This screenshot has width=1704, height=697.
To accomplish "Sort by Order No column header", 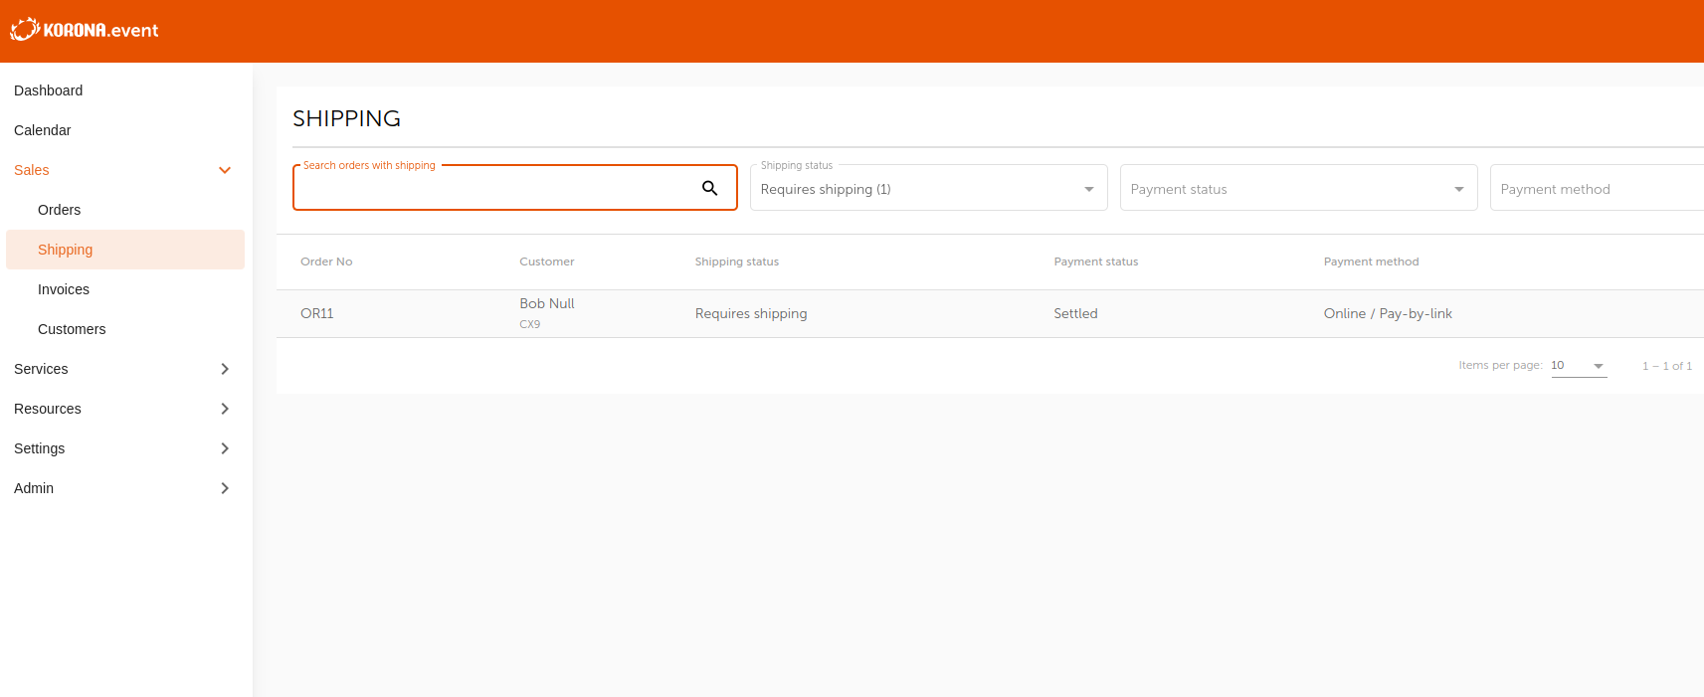I will click(326, 261).
